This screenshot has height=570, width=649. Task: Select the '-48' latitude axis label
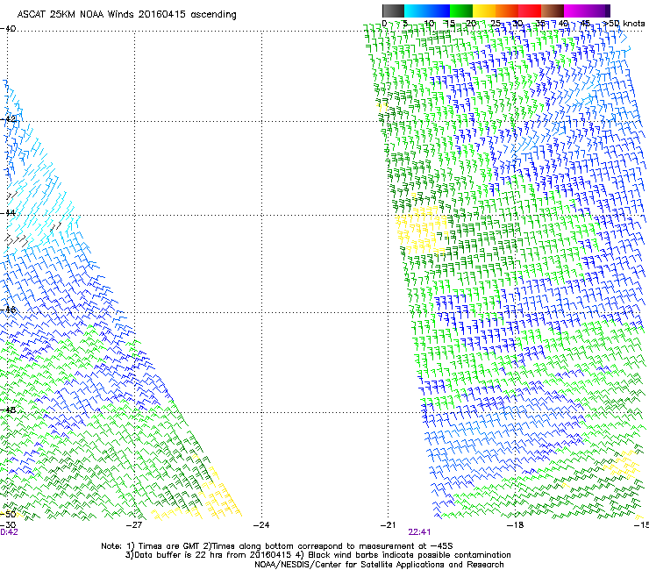click(x=8, y=410)
